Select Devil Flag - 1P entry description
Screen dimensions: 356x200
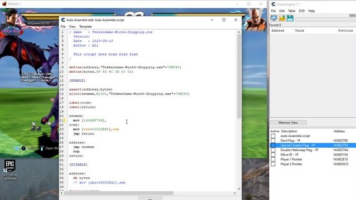(290, 141)
